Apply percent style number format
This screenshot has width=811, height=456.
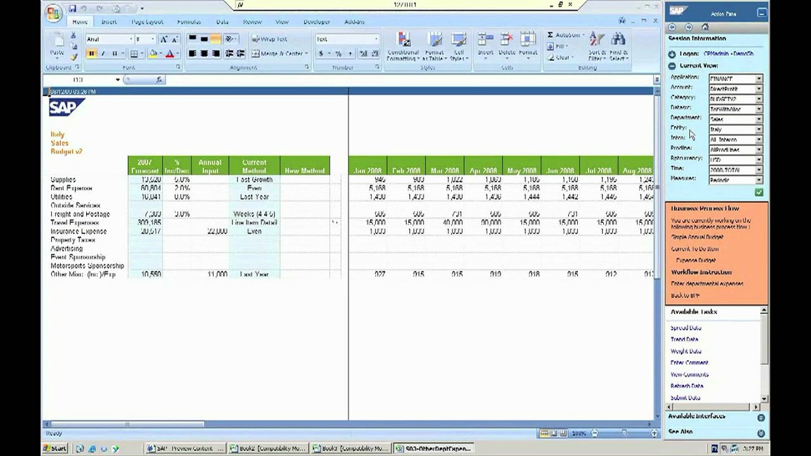click(338, 54)
